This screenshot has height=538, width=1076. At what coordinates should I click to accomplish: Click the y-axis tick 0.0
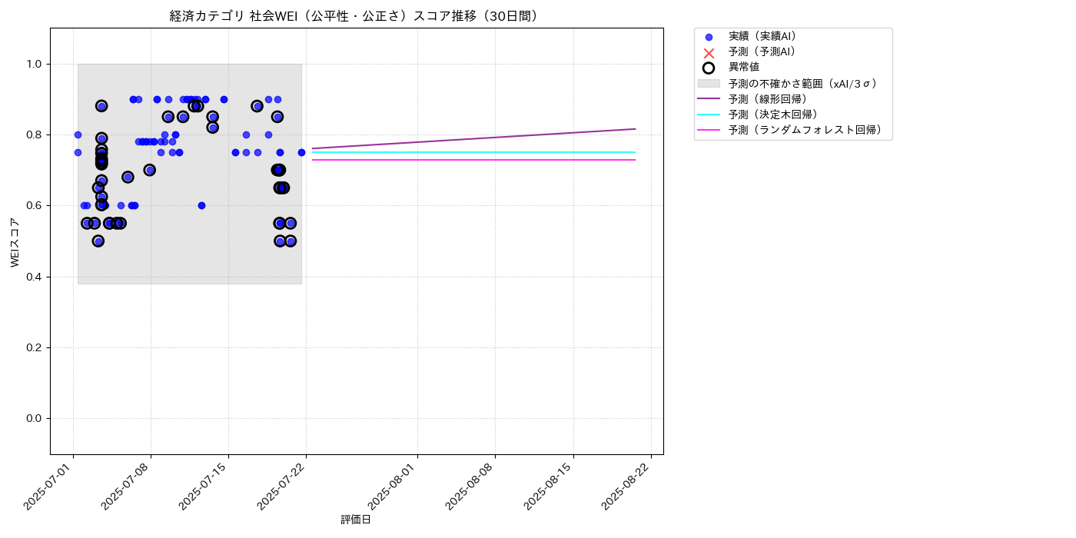[x=35, y=418]
